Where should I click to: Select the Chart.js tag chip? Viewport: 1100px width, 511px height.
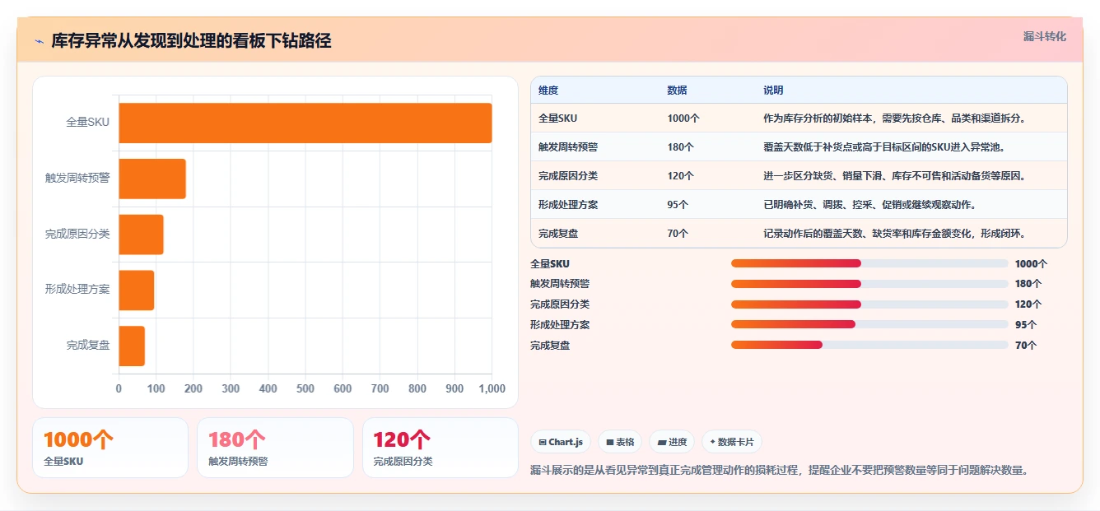click(561, 442)
